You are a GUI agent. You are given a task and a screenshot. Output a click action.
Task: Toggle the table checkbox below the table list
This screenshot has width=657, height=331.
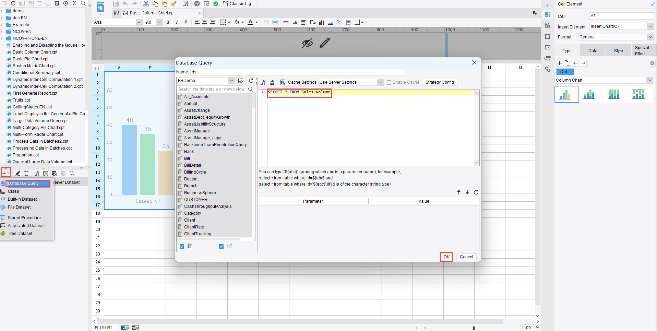pos(182,247)
